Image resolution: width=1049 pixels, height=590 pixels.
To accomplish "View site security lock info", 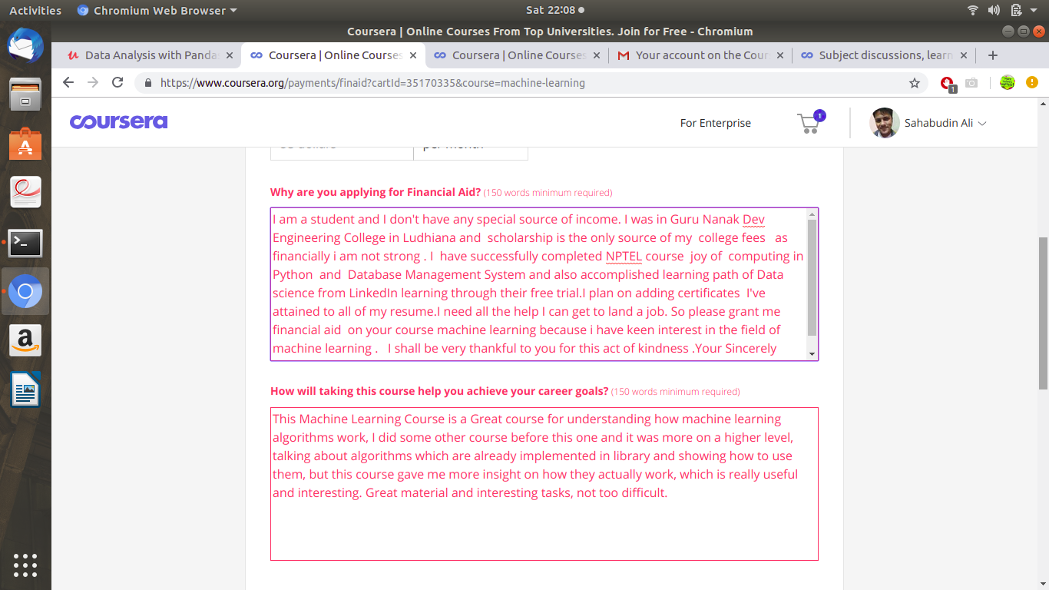I will click(x=147, y=82).
